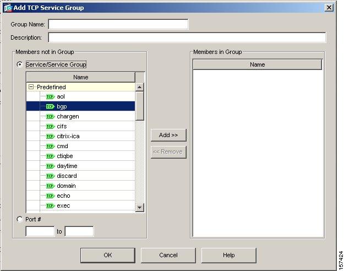Open Help for this dialog
The height and width of the screenshot is (271, 344).
click(228, 255)
